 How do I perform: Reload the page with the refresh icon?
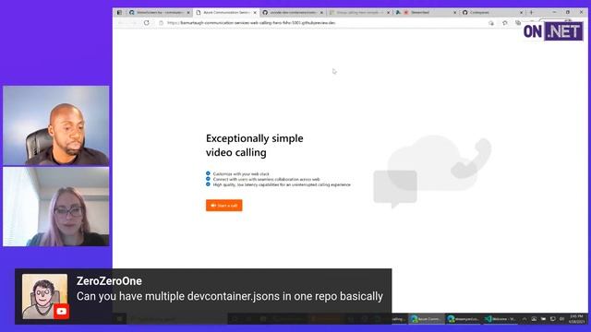(x=147, y=22)
